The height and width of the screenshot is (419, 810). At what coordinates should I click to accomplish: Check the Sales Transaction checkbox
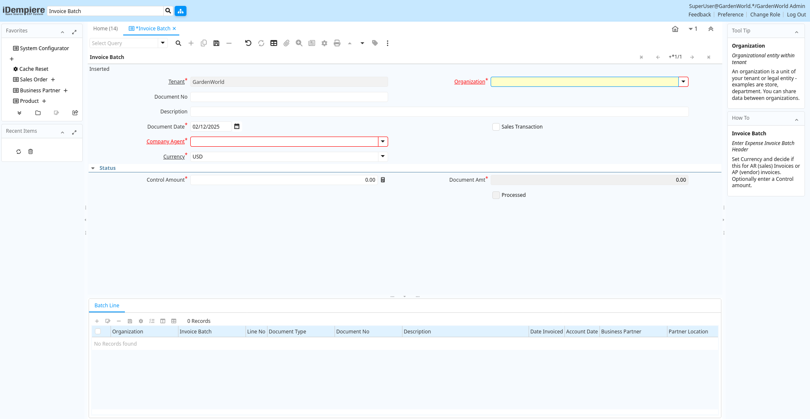(496, 127)
